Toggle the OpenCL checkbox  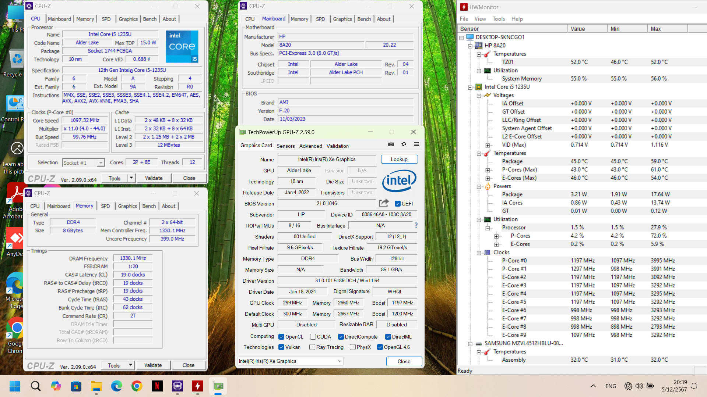click(x=281, y=337)
